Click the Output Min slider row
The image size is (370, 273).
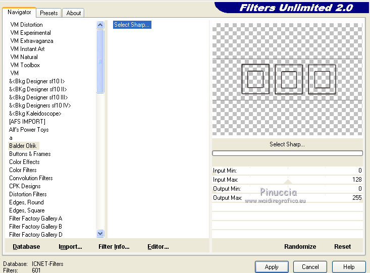[287, 189]
